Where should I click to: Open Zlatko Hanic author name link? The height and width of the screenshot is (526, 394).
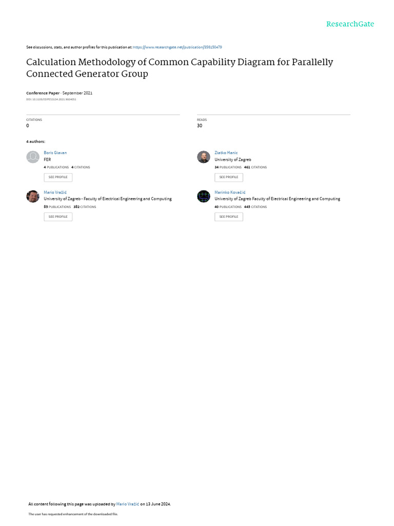pyautogui.click(x=226, y=153)
